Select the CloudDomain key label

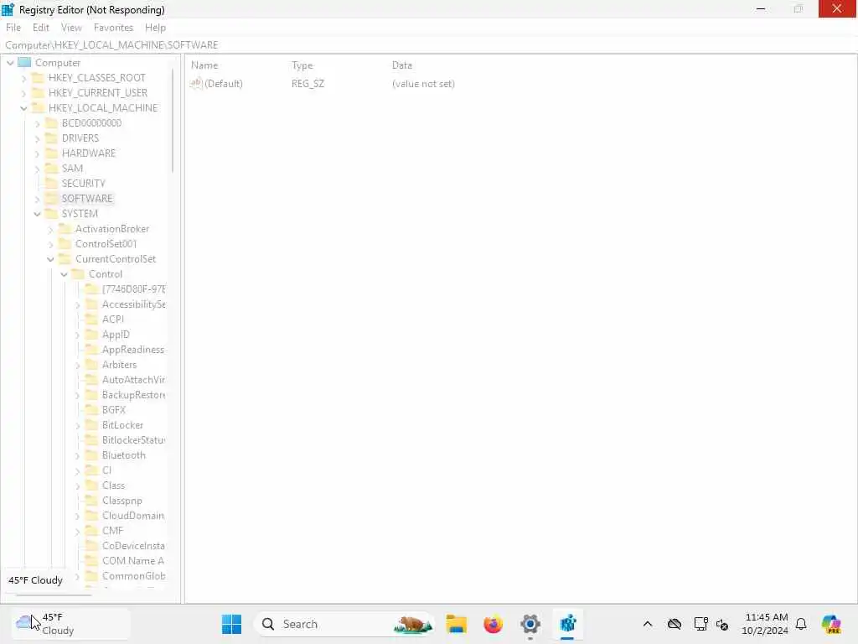tap(133, 516)
